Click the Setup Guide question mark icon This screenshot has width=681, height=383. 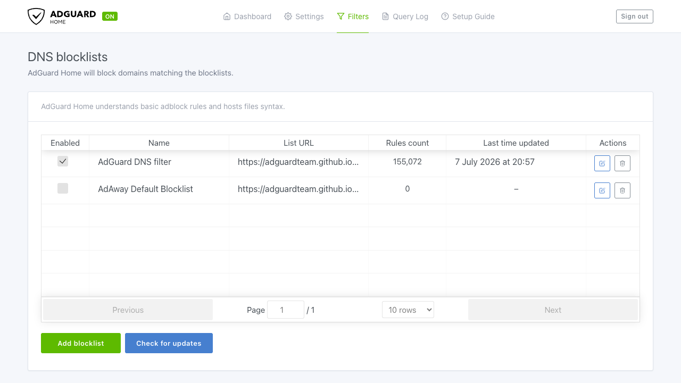tap(445, 16)
